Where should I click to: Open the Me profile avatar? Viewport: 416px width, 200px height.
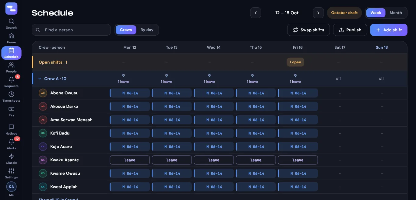tap(11, 187)
